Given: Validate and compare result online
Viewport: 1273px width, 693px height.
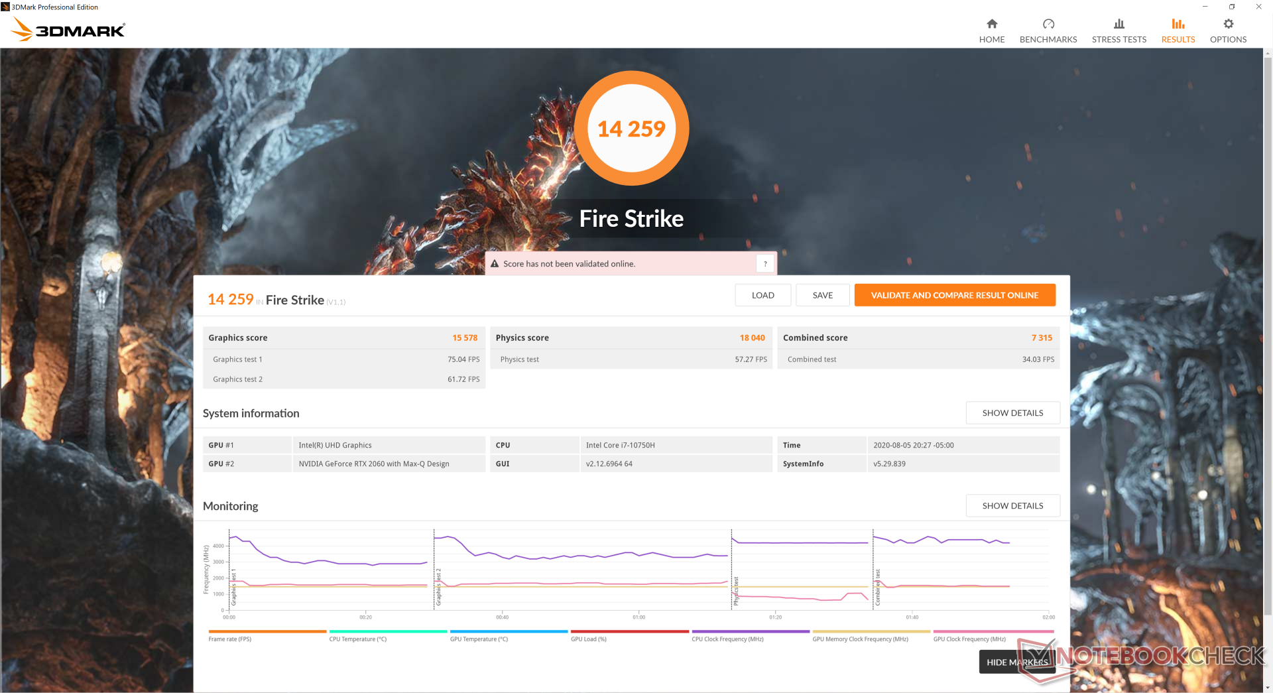Looking at the screenshot, I should [x=955, y=295].
